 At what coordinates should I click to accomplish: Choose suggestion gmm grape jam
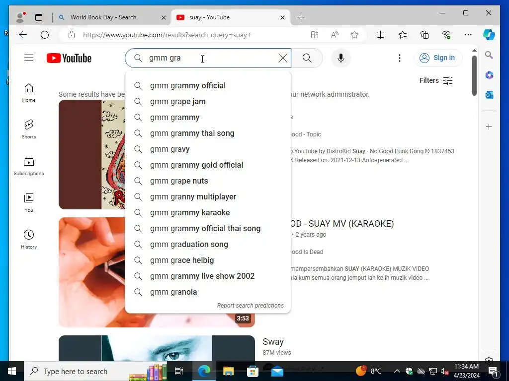click(x=208, y=101)
